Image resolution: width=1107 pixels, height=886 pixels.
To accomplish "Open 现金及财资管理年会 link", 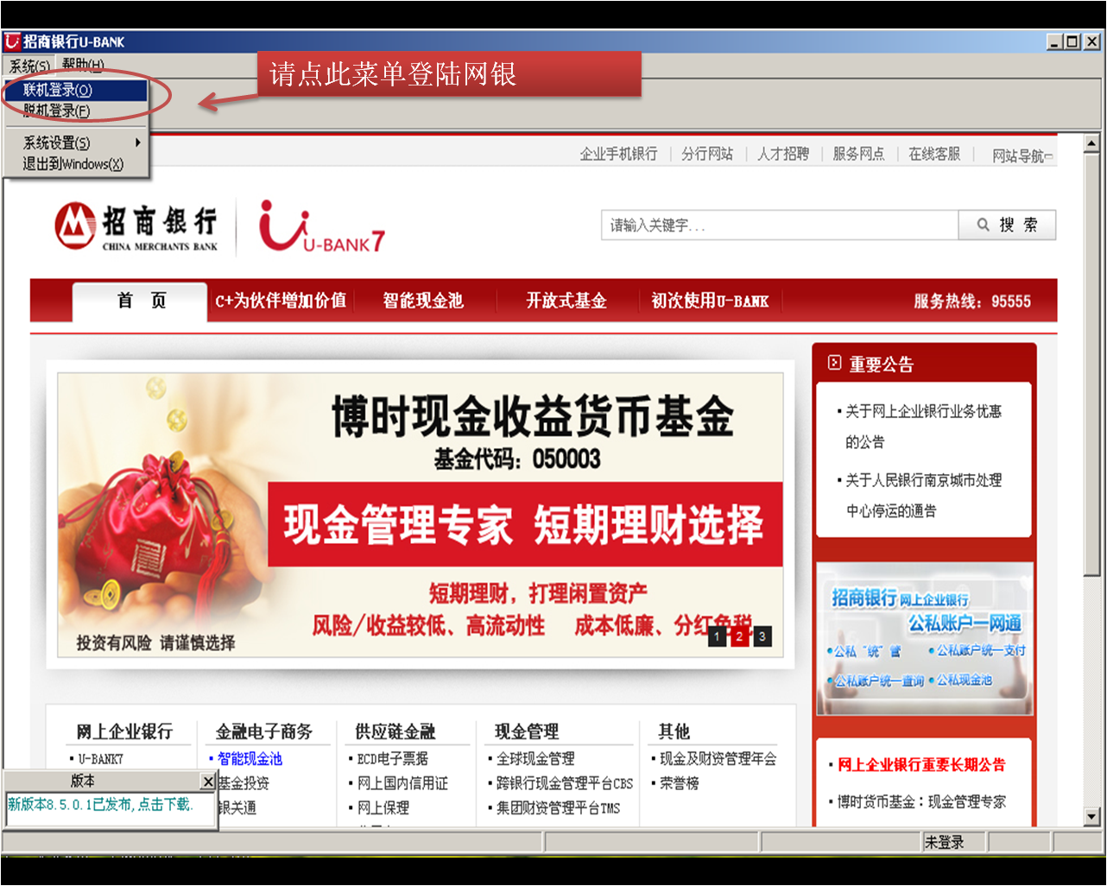I will (x=718, y=758).
